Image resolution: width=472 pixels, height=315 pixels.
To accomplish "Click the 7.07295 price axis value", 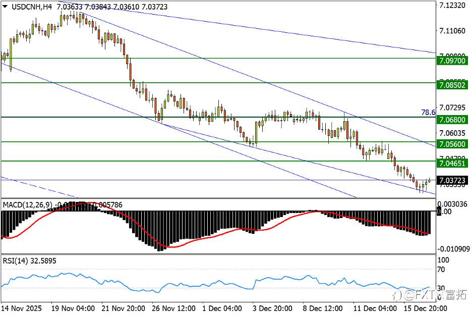I will [452, 108].
